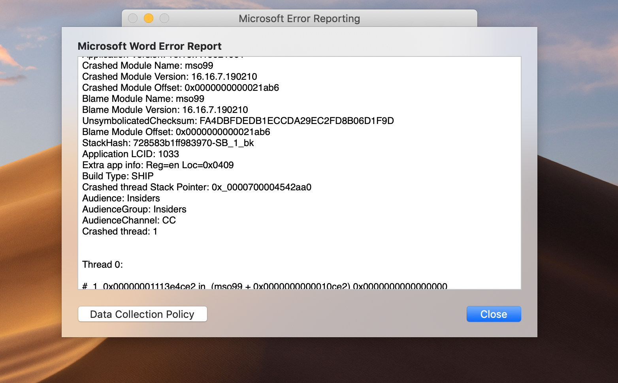618x383 pixels.
Task: Select the Blame Module Version line
Action: 165,110
